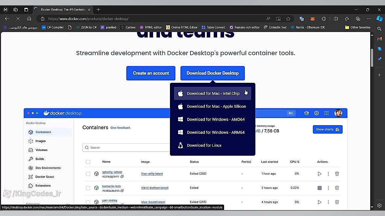Click the user avatar in Docker preview
This screenshot has height=216, width=385.
click(x=338, y=113)
